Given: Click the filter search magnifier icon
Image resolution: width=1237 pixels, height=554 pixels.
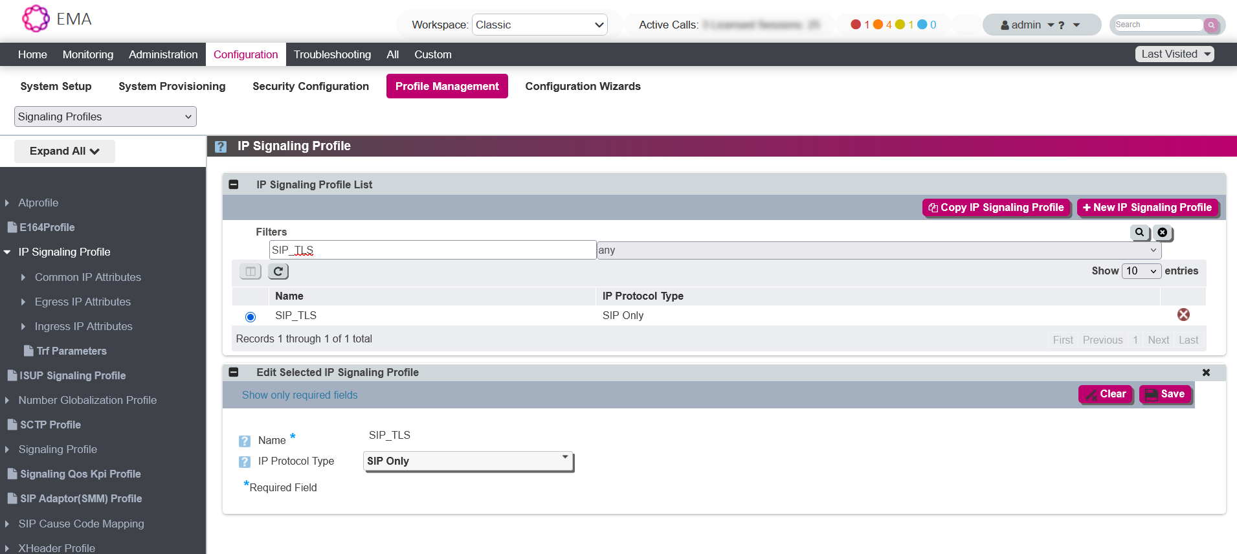Looking at the screenshot, I should [1139, 232].
